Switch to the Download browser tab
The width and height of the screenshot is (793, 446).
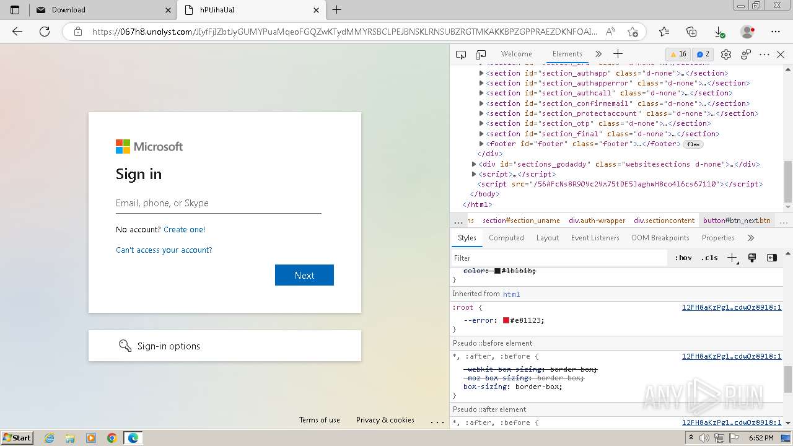[x=103, y=10]
